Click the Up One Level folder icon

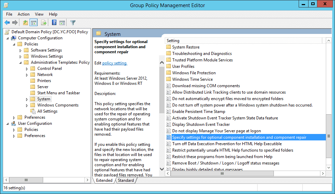[25, 23]
